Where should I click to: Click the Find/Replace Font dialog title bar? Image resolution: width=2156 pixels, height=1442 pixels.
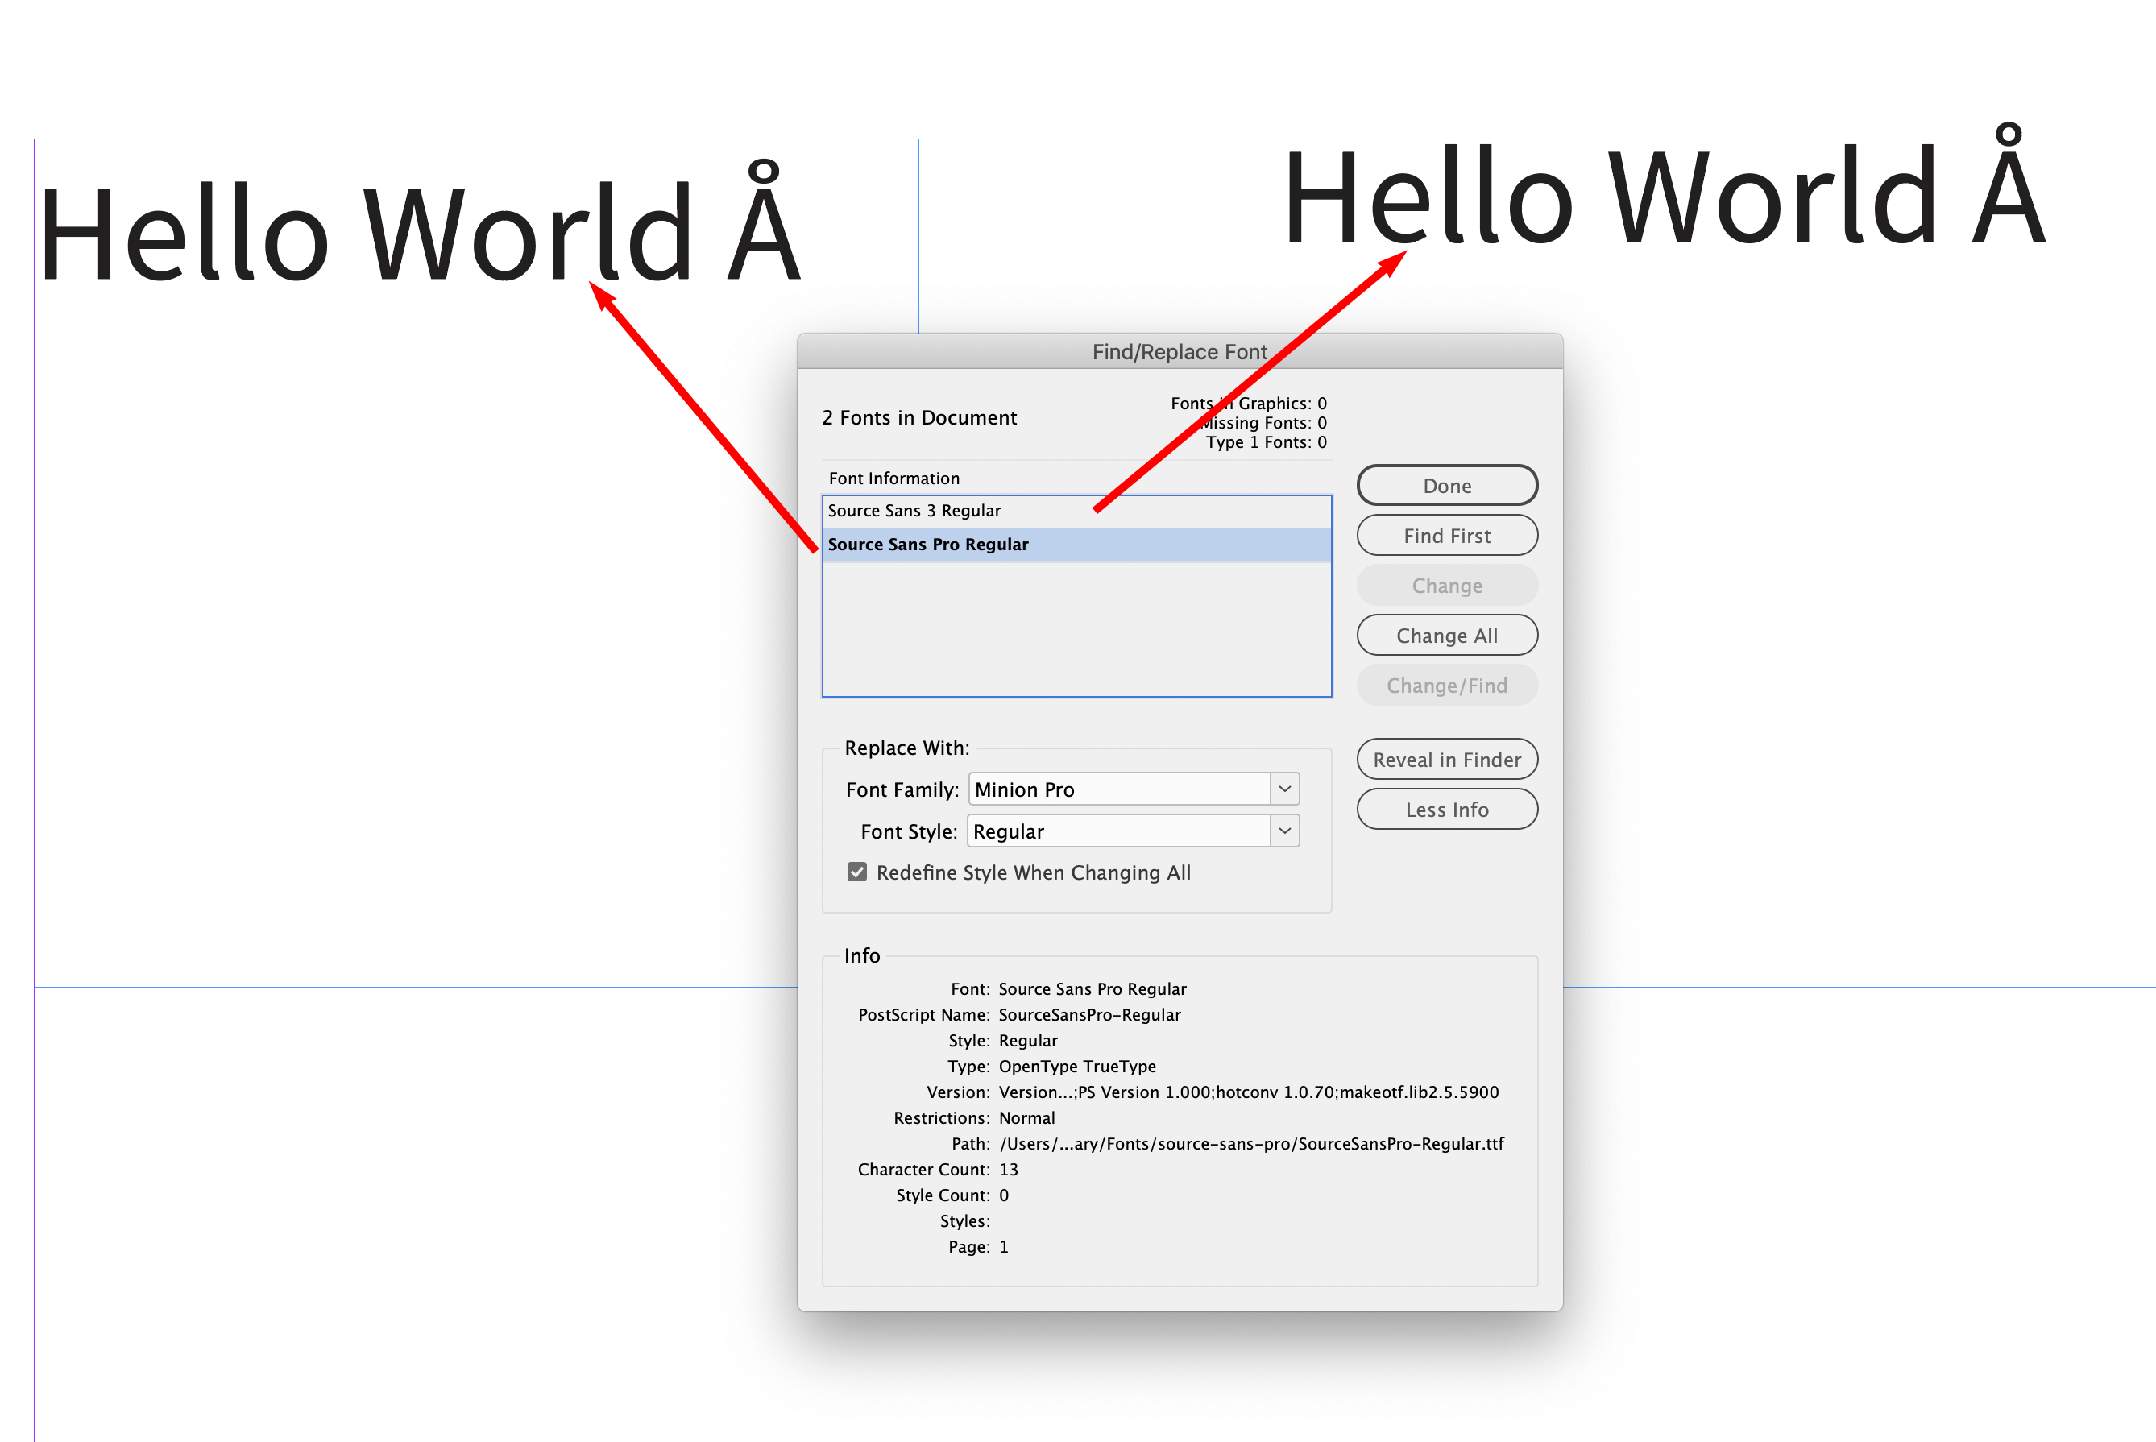pos(1180,351)
